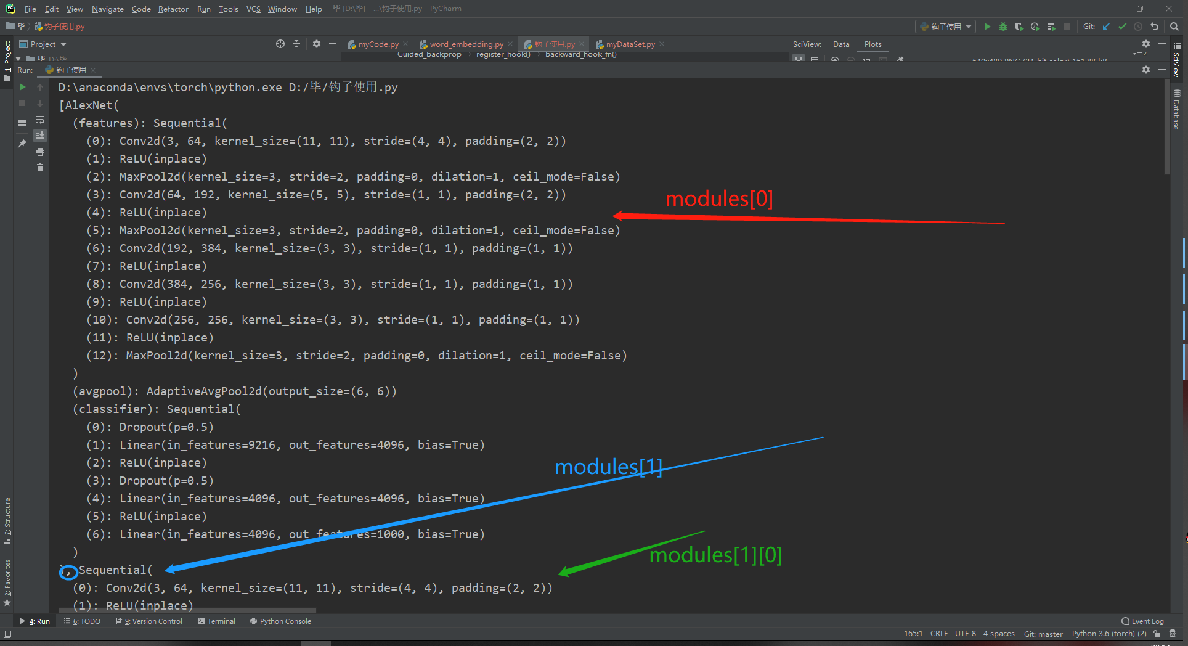The width and height of the screenshot is (1188, 646).
Task: Close the myCode.py editor tab
Action: coord(405,44)
